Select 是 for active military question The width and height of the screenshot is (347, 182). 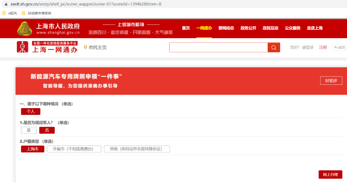[29, 130]
